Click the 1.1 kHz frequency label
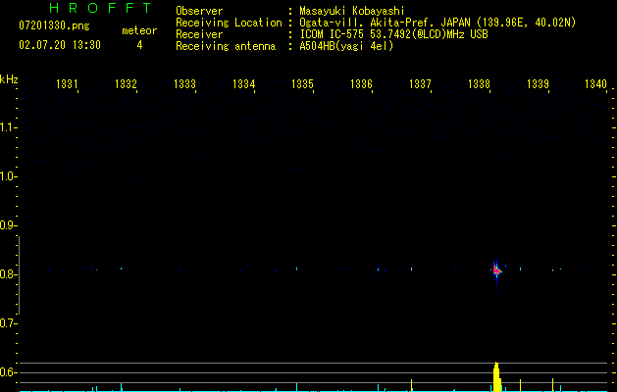 (8, 127)
